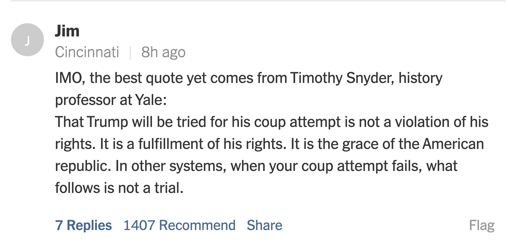Screen dimensions: 508x247
Task: Recommend this comment
Action: (x=179, y=225)
